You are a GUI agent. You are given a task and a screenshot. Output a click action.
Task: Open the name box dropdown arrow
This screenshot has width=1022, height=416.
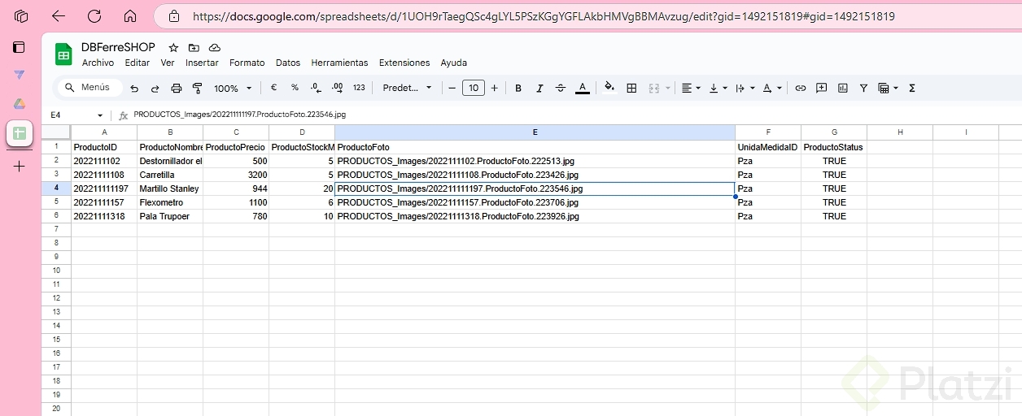(x=100, y=115)
